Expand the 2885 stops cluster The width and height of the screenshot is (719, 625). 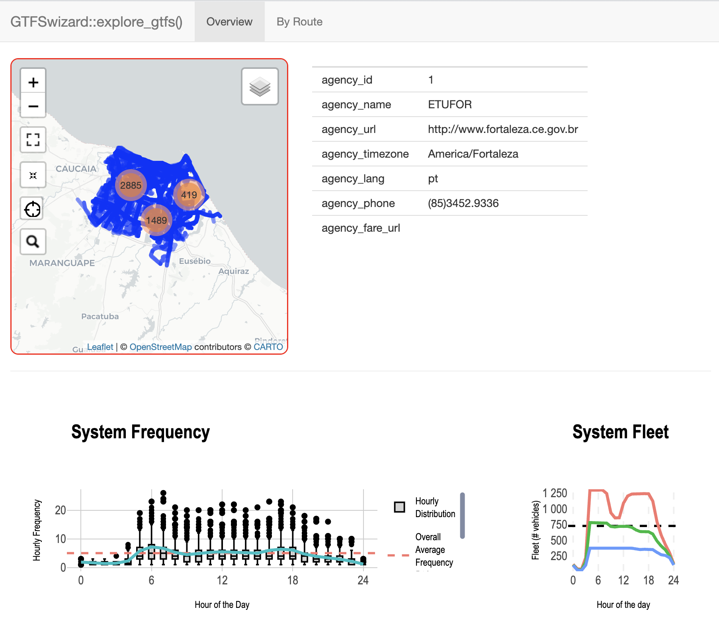coord(131,185)
